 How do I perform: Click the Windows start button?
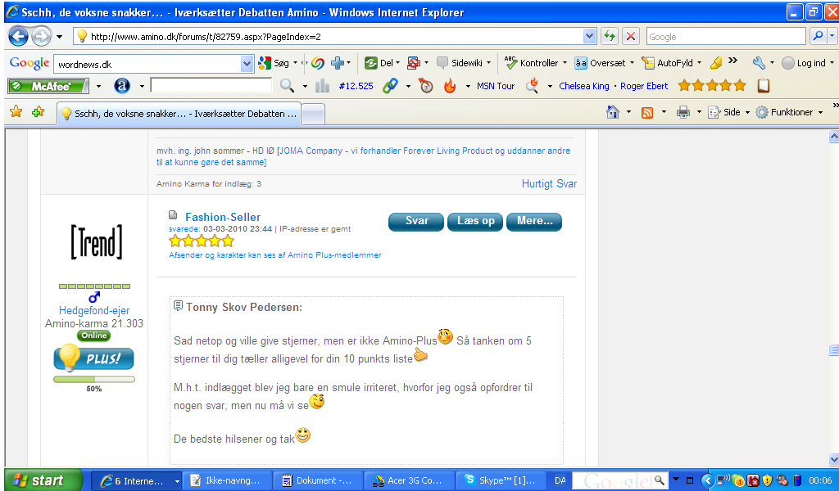click(43, 480)
